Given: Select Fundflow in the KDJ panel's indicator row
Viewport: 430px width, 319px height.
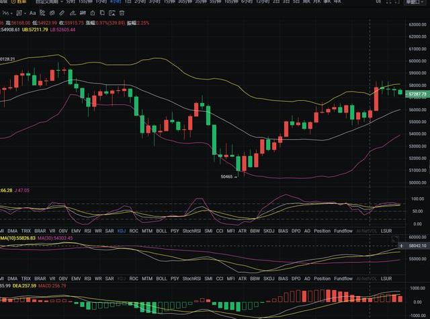Looking at the screenshot, I should tap(343, 230).
